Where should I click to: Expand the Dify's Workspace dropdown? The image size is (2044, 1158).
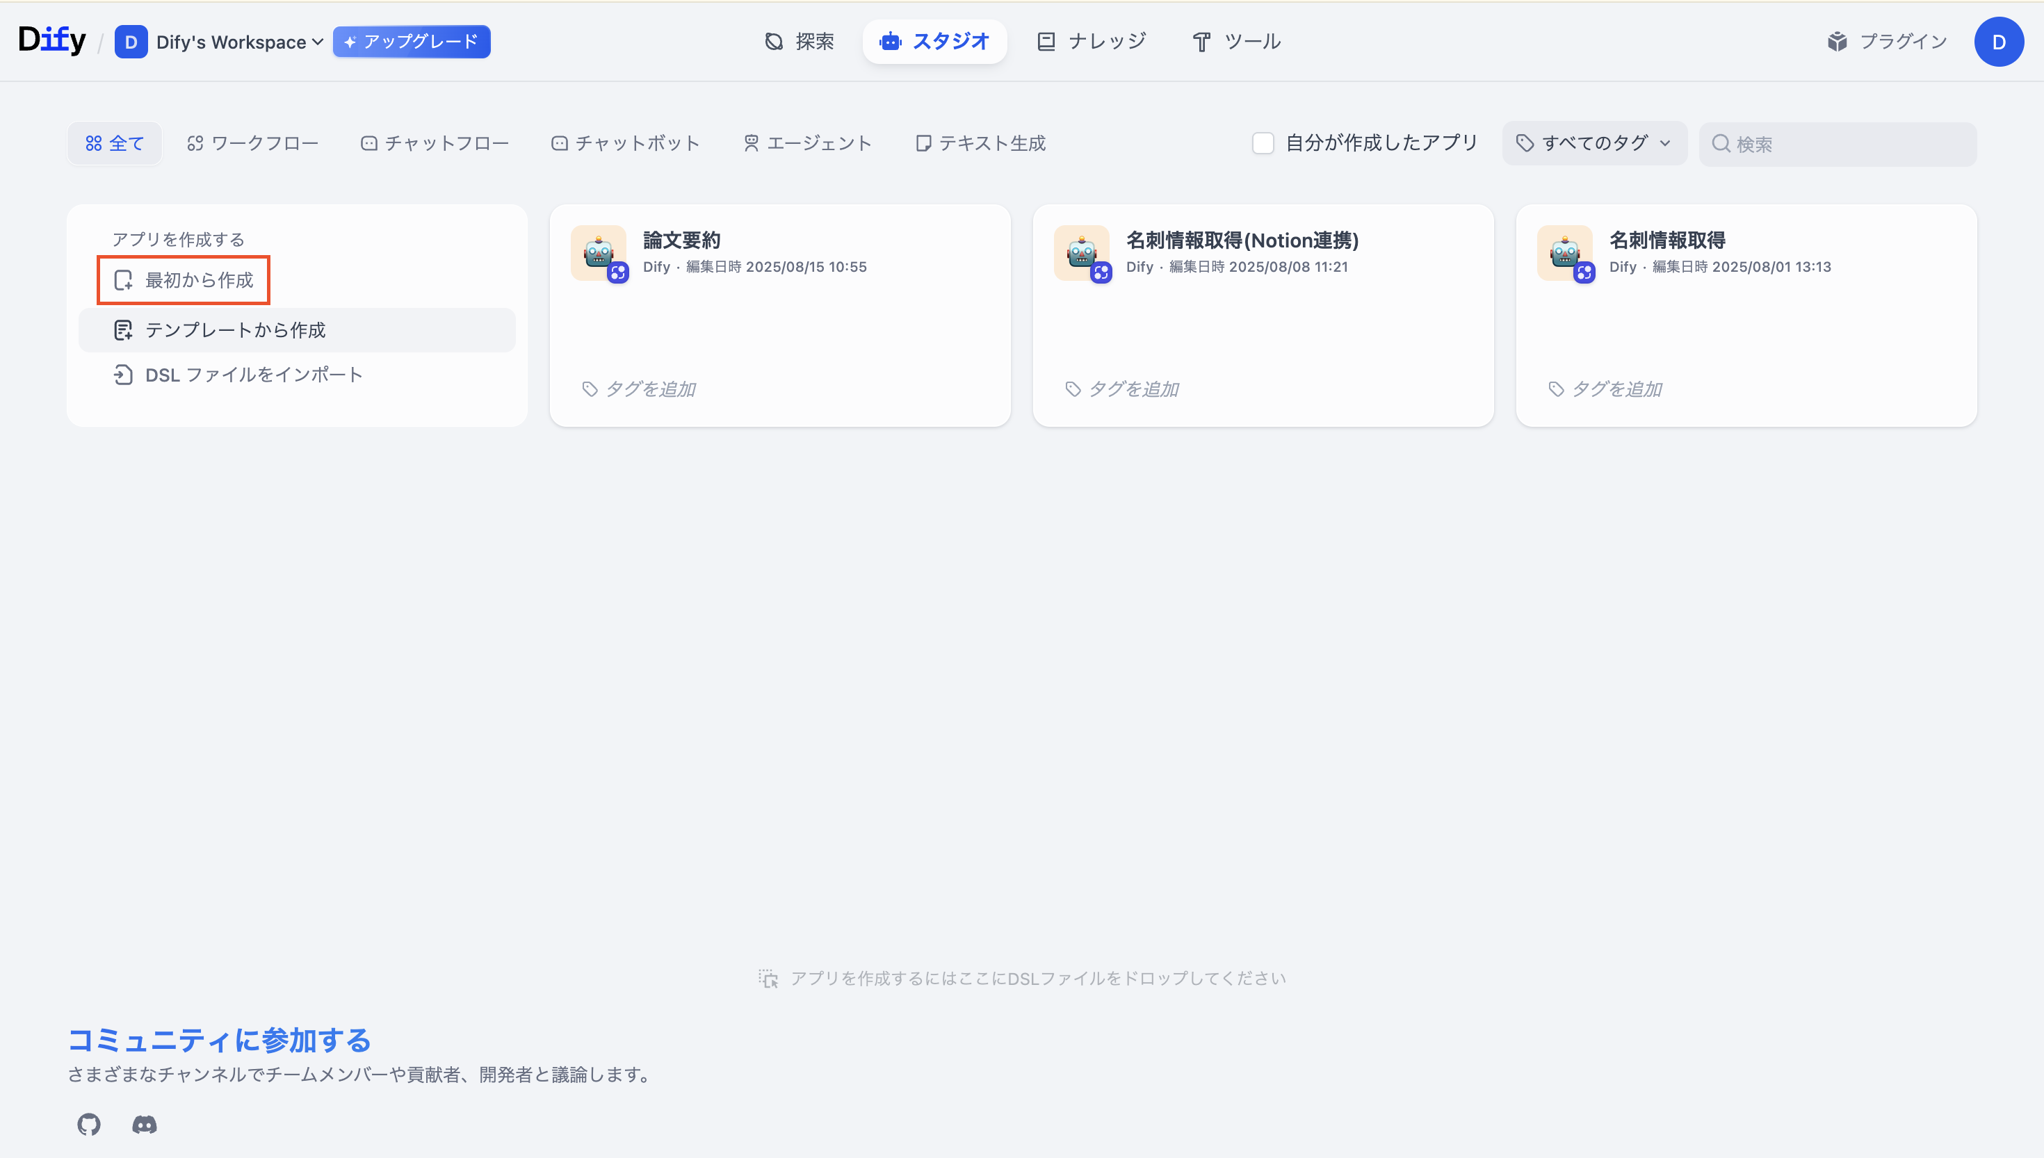pos(316,42)
